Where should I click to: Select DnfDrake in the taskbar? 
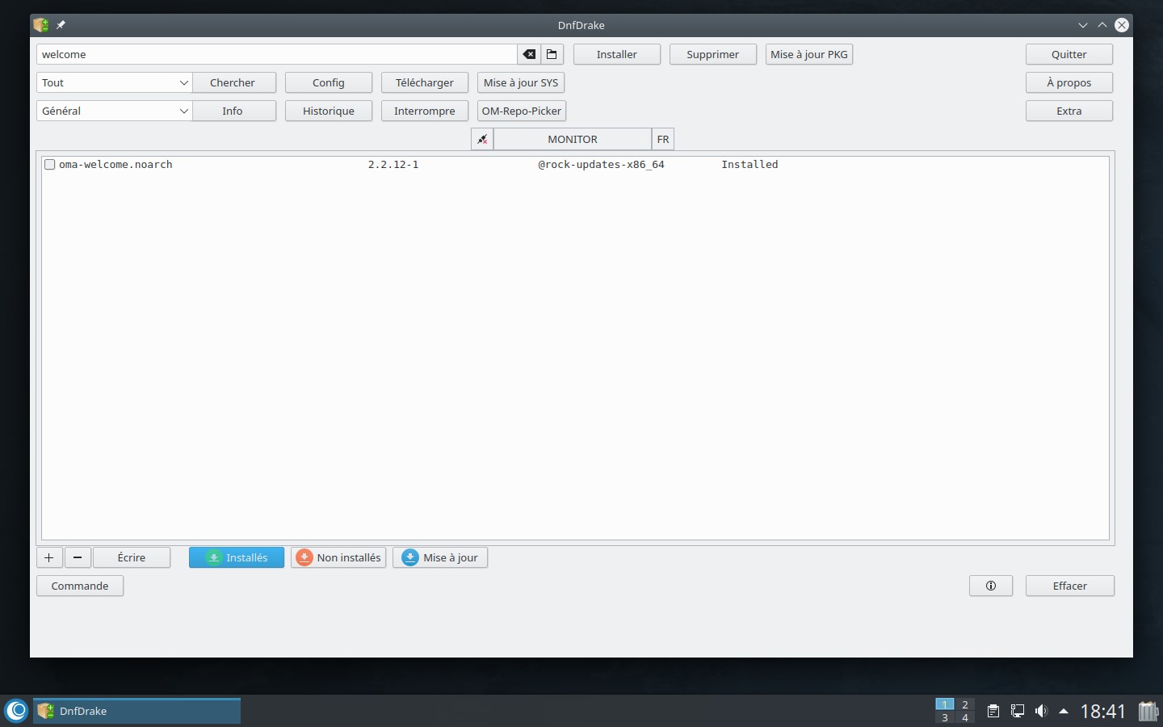pyautogui.click(x=136, y=711)
